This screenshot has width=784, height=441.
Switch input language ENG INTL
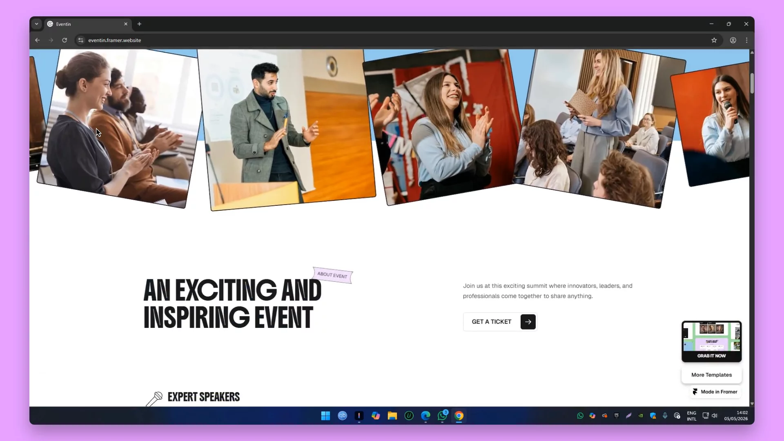coord(691,416)
